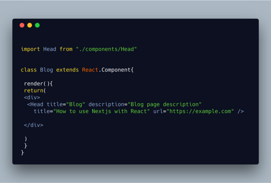Click the 'Blog page description' string value

coord(165,104)
